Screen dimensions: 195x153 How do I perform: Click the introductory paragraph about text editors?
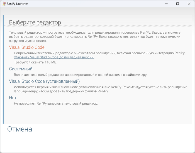[95, 36]
